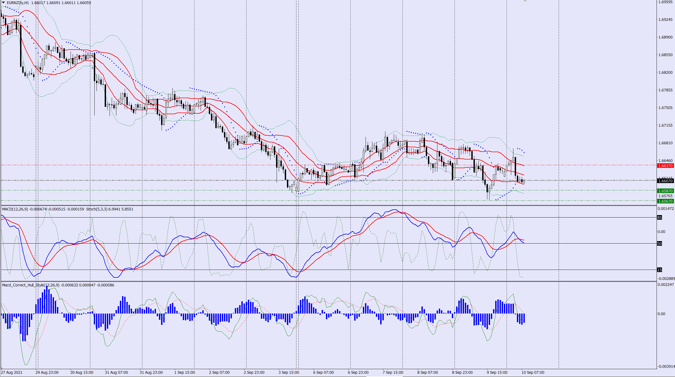Click the 10 Sep 07:00 time axis label
This screenshot has height=377, width=675.
[533, 372]
